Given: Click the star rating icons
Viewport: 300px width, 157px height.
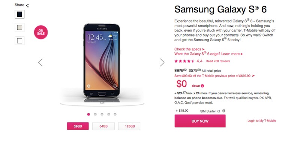Looking at the screenshot, I should 184,61.
